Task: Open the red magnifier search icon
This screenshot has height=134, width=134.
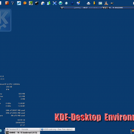Action: [7, 3]
